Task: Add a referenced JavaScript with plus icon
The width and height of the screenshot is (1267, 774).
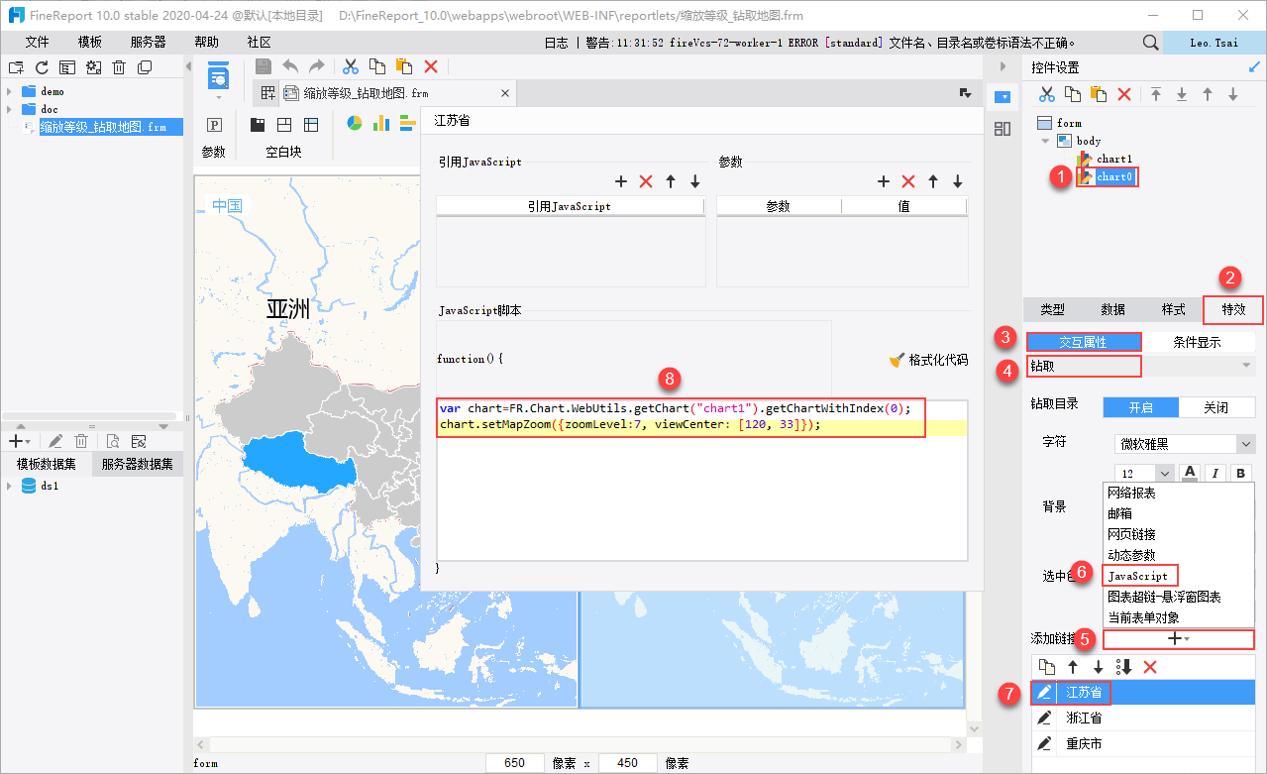Action: (621, 181)
